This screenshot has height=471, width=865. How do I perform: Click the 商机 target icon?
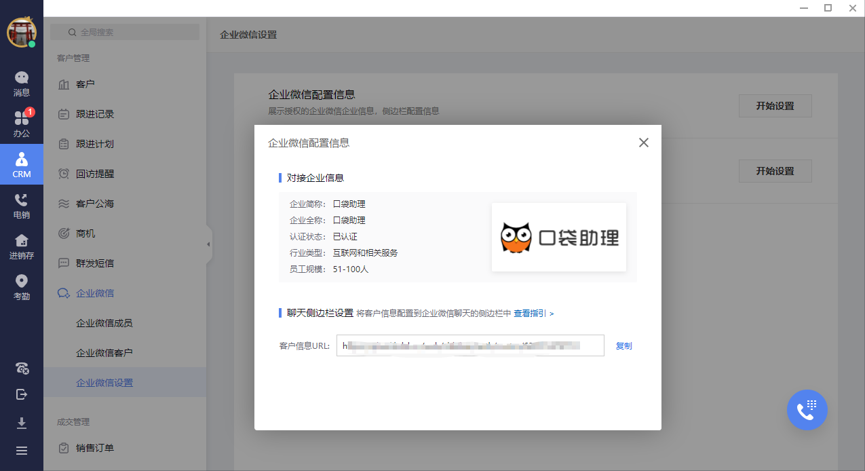[x=64, y=233]
